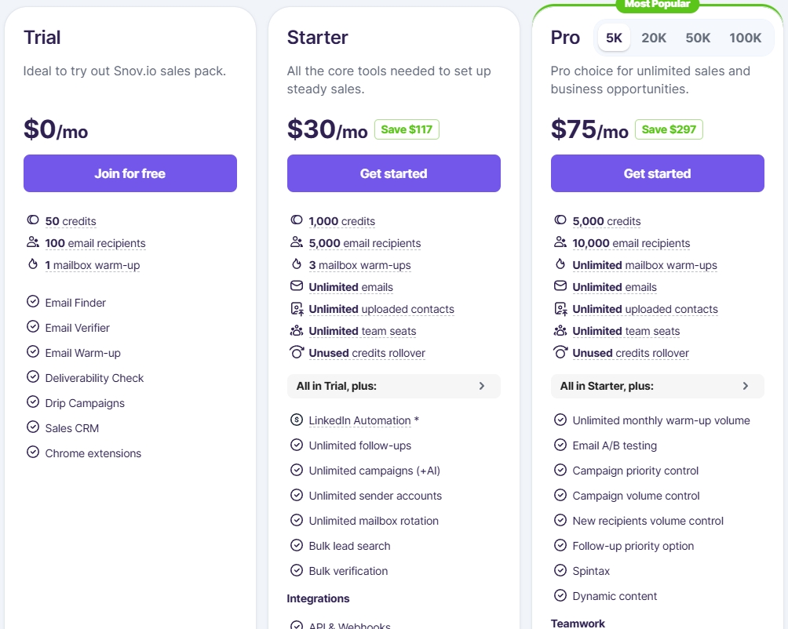Image resolution: width=788 pixels, height=629 pixels.
Task: Click the flame warm-up icon in Pro plan
Action: pyautogui.click(x=560, y=264)
